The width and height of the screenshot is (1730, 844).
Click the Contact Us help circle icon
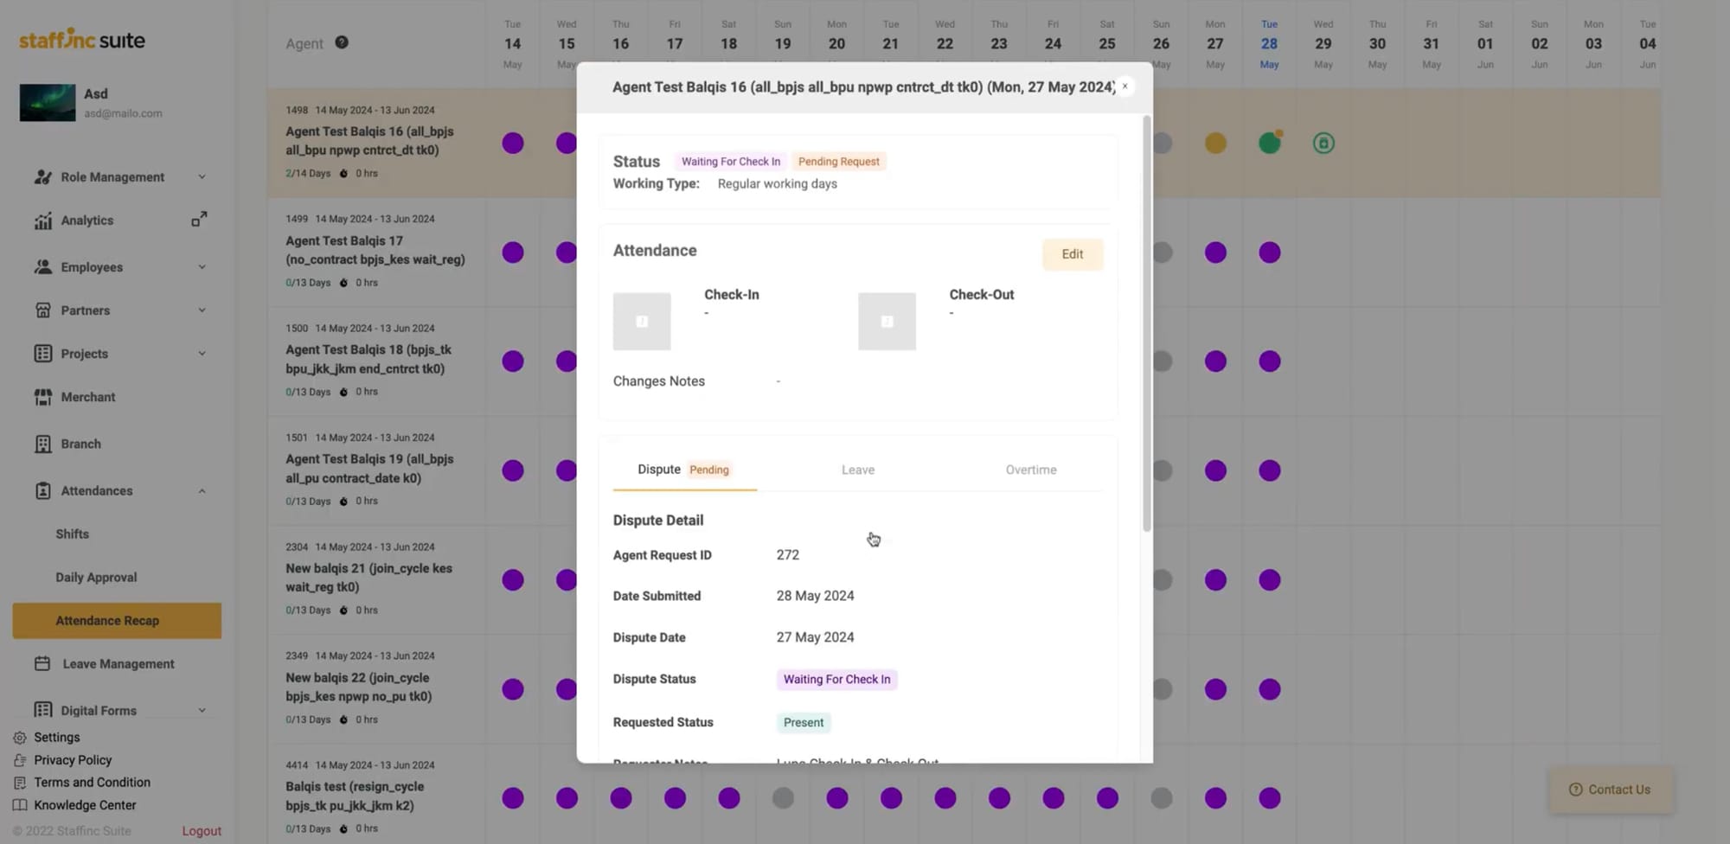(x=1575, y=790)
